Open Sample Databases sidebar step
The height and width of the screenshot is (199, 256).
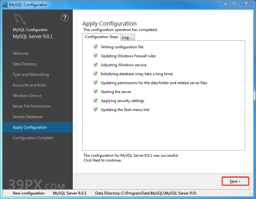tap(28, 117)
